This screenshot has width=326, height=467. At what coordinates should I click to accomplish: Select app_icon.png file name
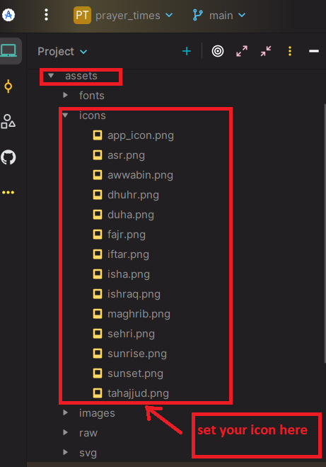(141, 135)
